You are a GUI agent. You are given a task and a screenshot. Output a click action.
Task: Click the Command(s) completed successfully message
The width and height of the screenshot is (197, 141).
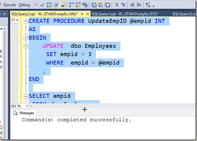(x=77, y=120)
